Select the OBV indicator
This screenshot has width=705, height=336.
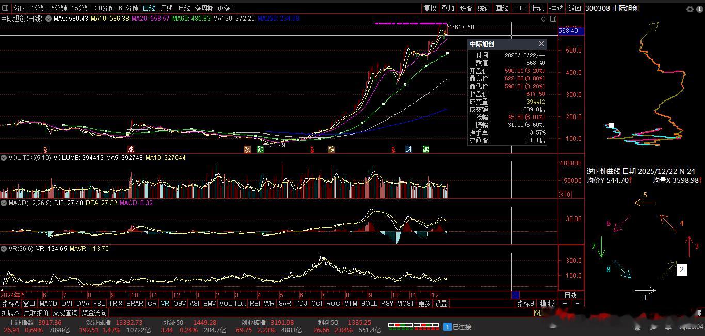(179, 304)
